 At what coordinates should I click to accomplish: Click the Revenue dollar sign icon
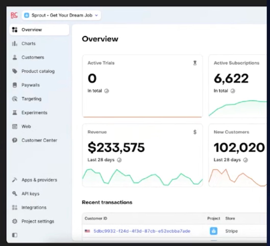coord(195,132)
